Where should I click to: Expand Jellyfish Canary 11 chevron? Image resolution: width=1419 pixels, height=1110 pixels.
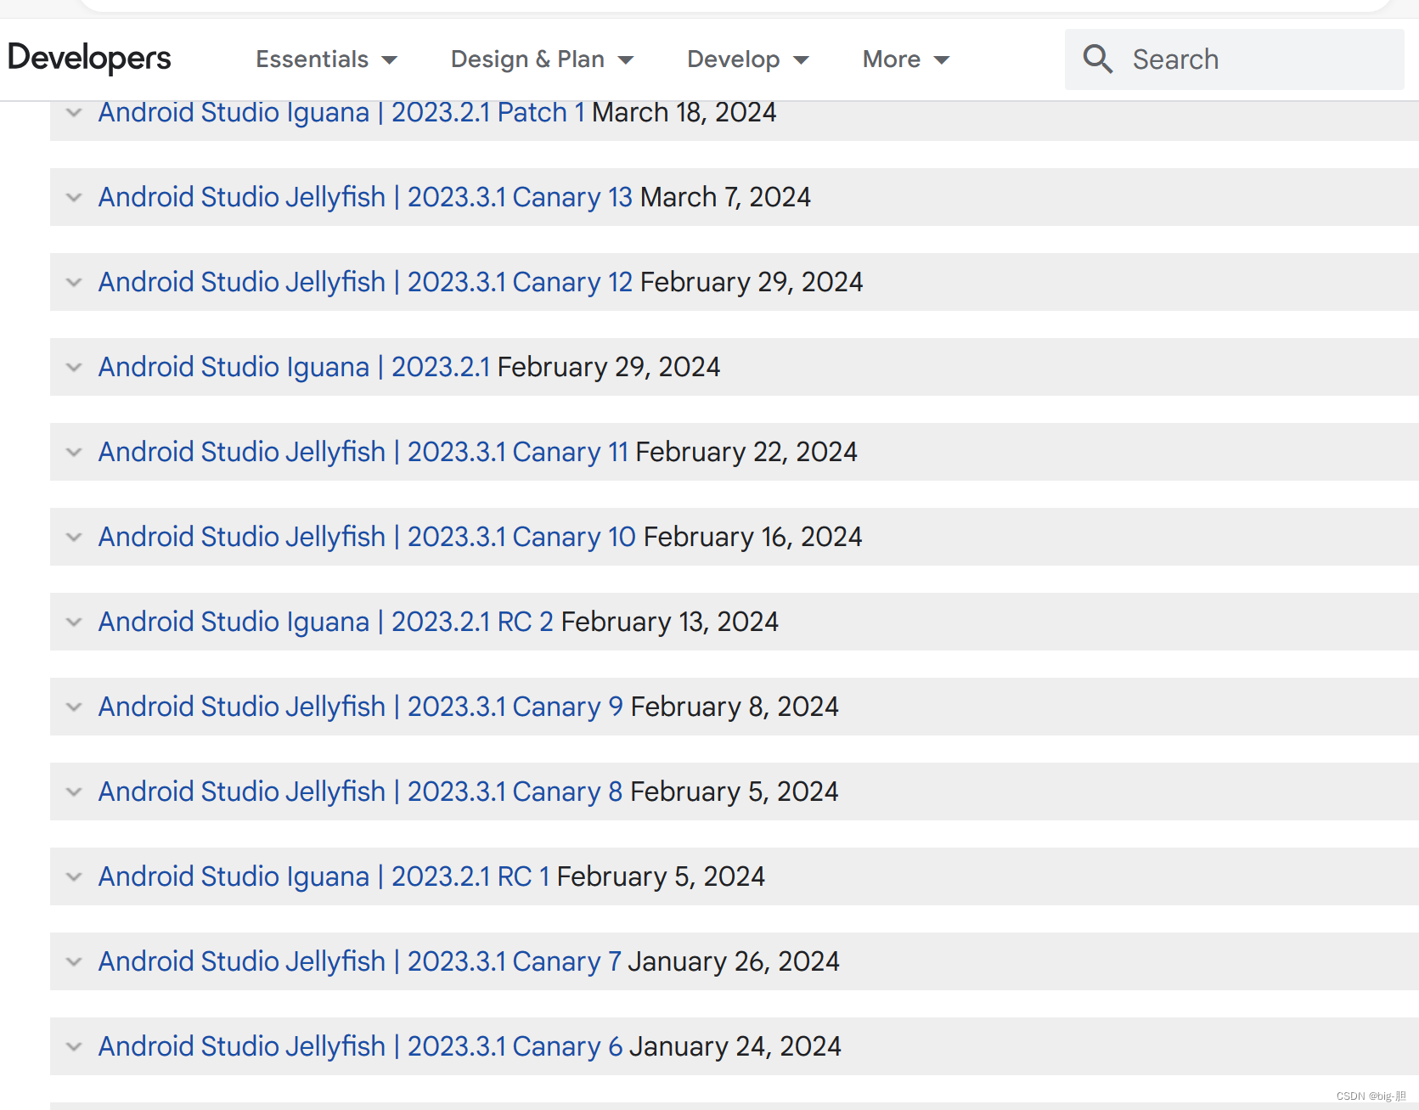tap(74, 452)
